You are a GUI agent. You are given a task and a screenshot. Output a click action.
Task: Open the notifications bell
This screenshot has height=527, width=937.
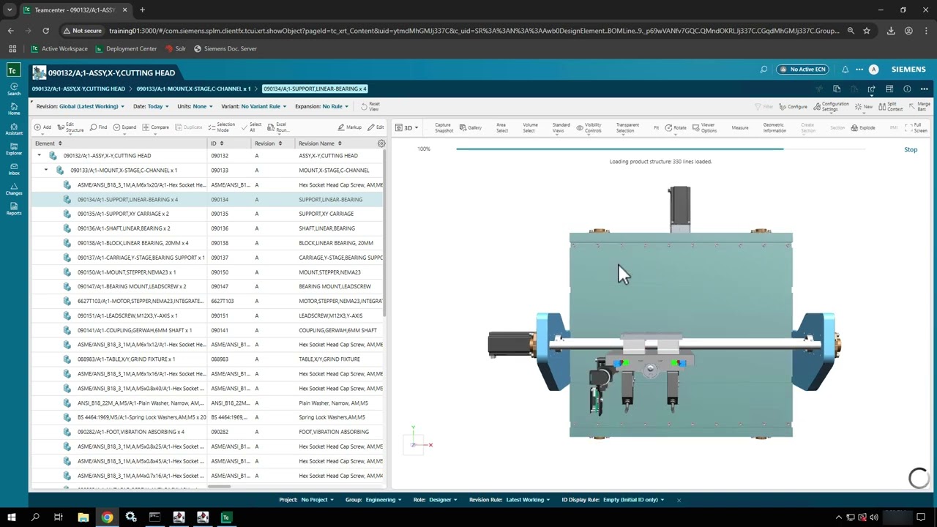pos(845,70)
